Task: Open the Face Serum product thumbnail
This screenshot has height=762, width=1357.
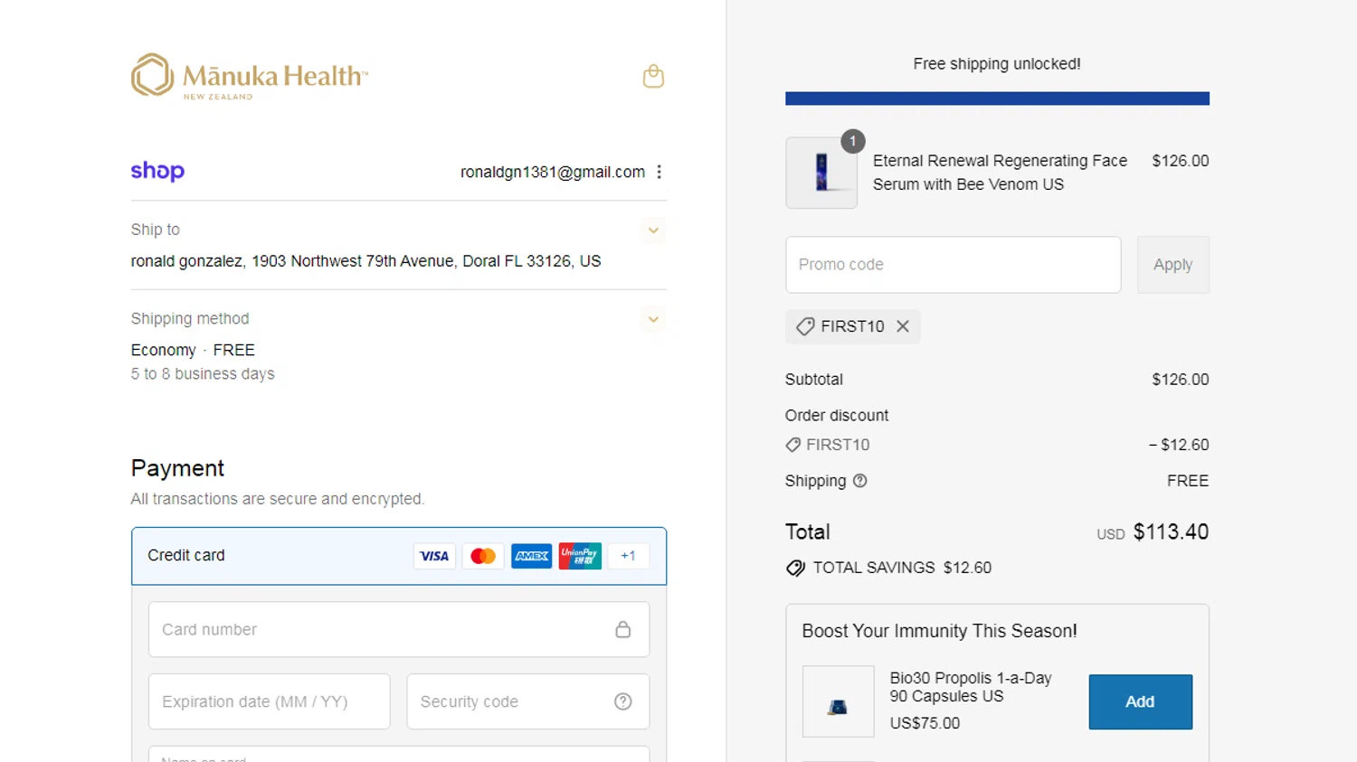Action: click(821, 173)
